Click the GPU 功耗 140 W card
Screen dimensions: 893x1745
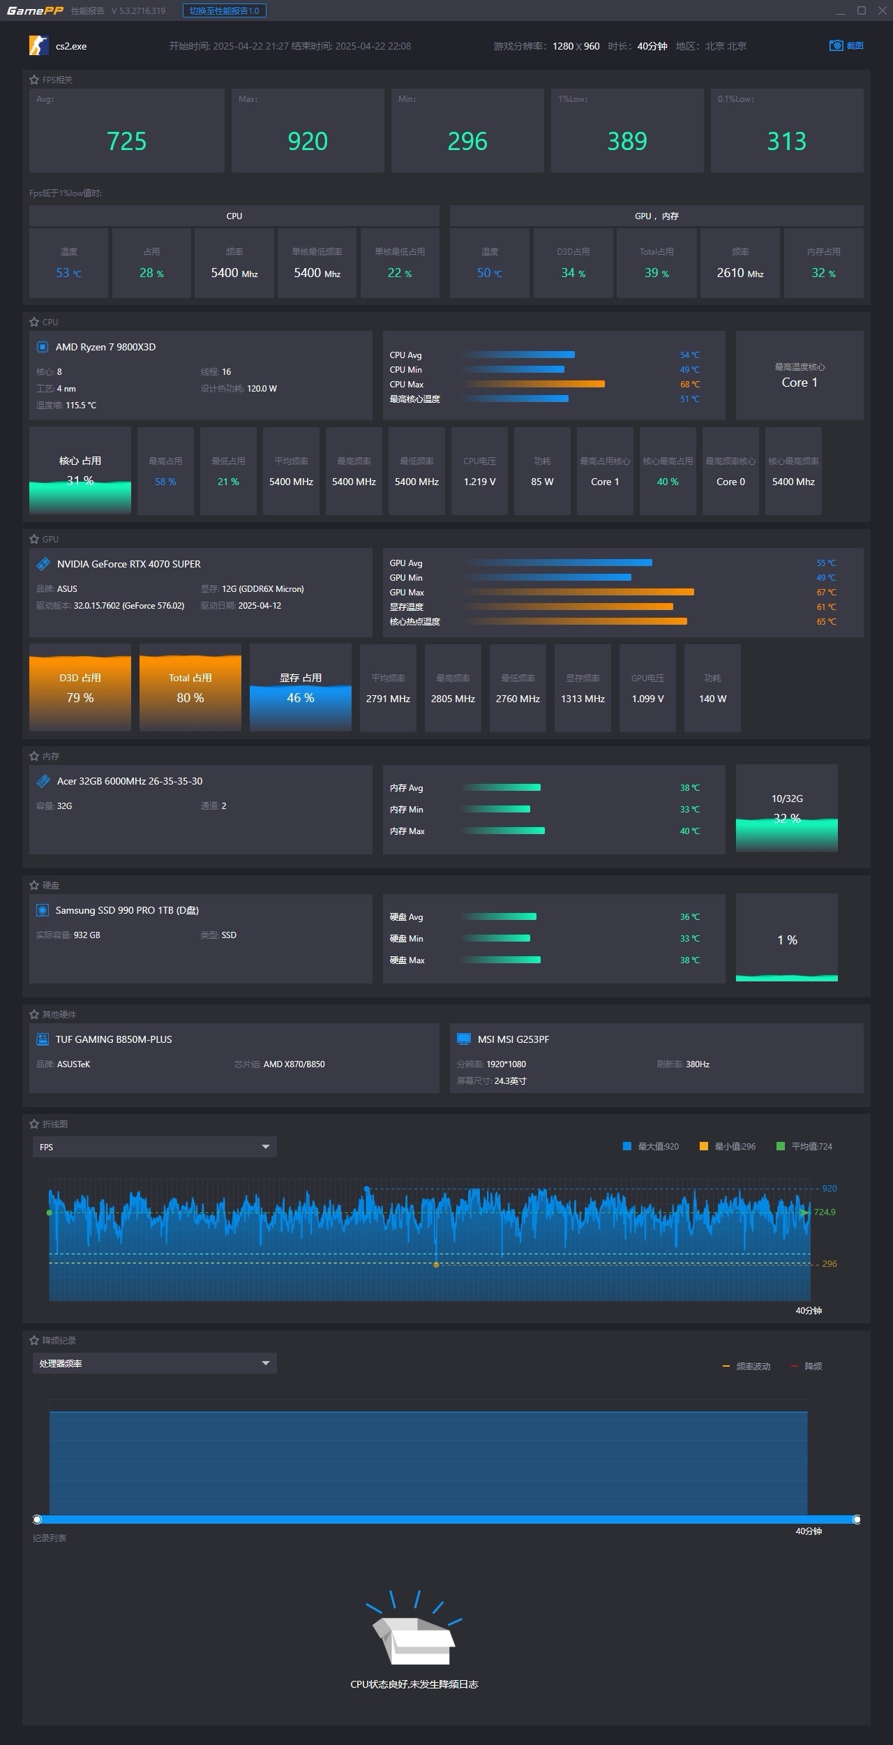[x=712, y=688]
